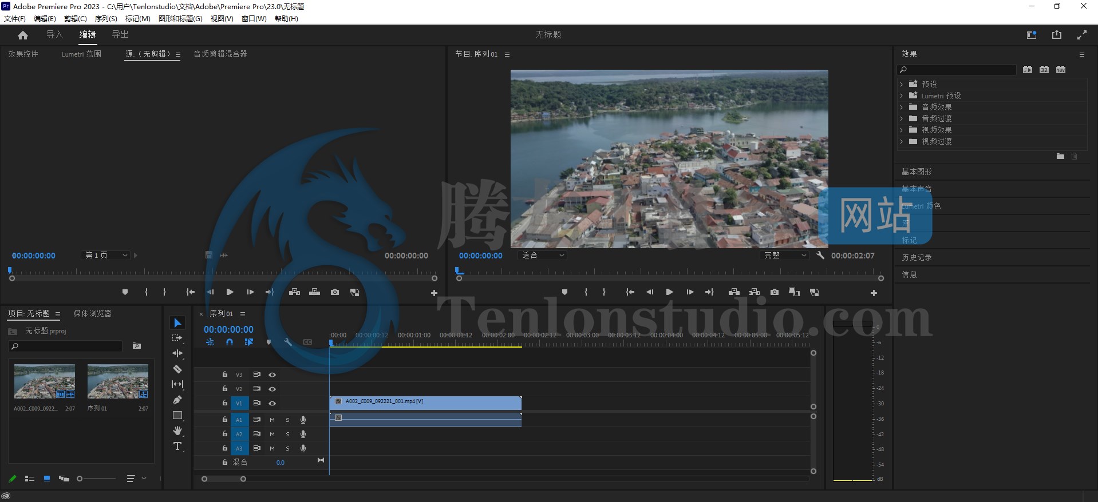Open timeline display settings wrench

(288, 342)
